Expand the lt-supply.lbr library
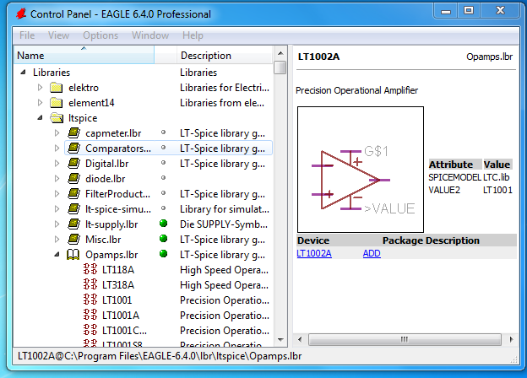The width and height of the screenshot is (527, 378). pos(57,224)
